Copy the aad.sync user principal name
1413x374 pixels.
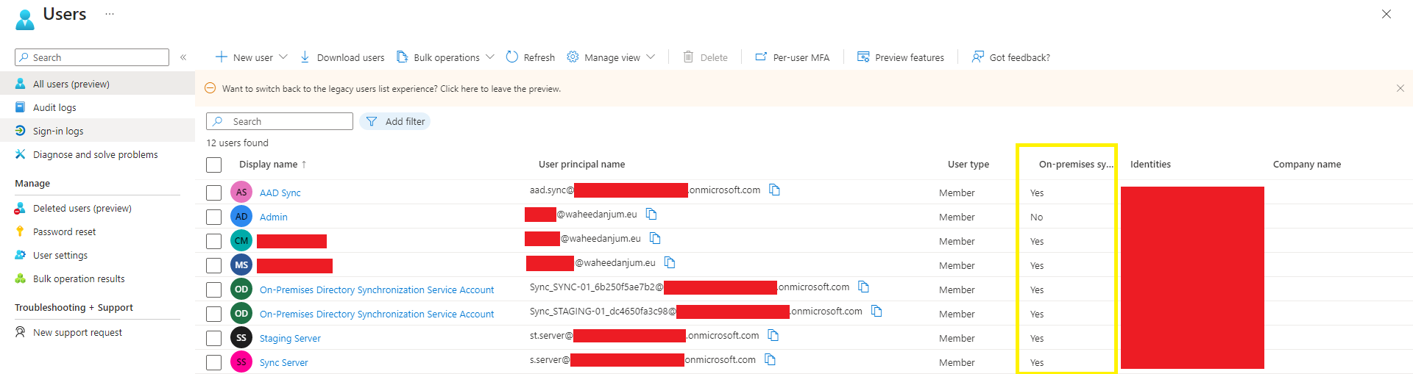tap(774, 190)
